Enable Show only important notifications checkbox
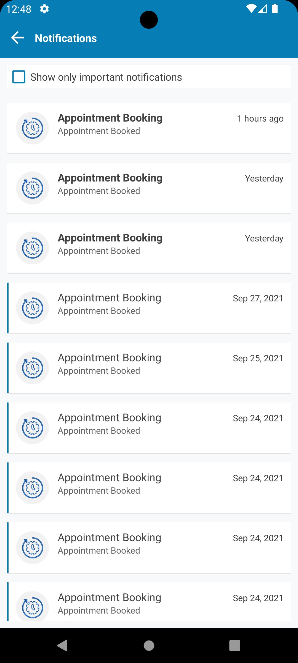This screenshot has width=298, height=663. coord(19,77)
